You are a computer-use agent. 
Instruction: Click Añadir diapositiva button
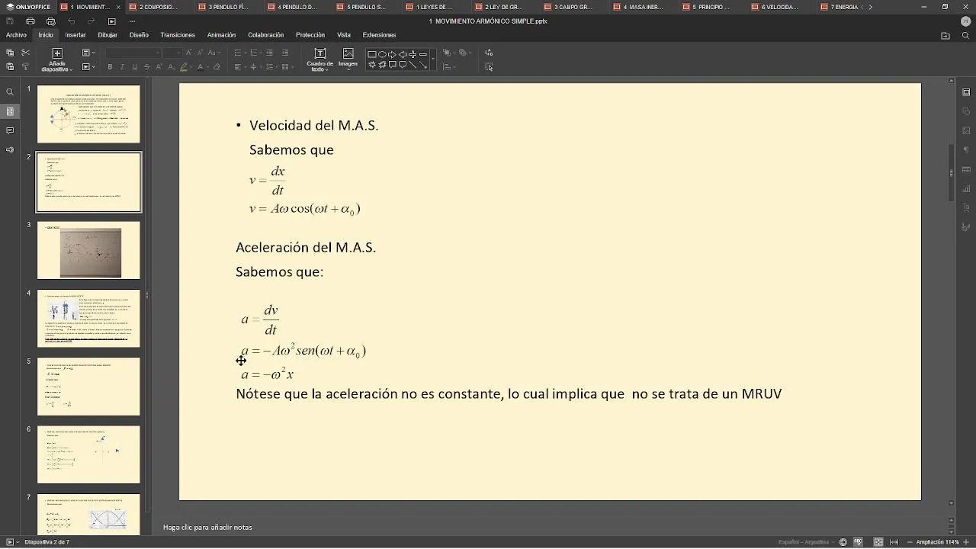coord(56,59)
